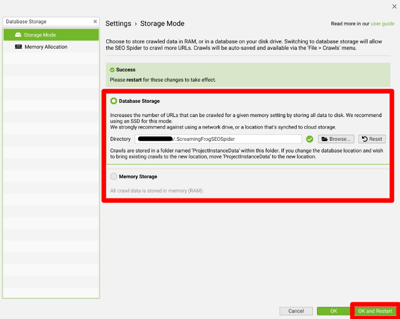Click the Memory Allocation RAM icon in sidebar
The image size is (400, 319).
pos(19,47)
